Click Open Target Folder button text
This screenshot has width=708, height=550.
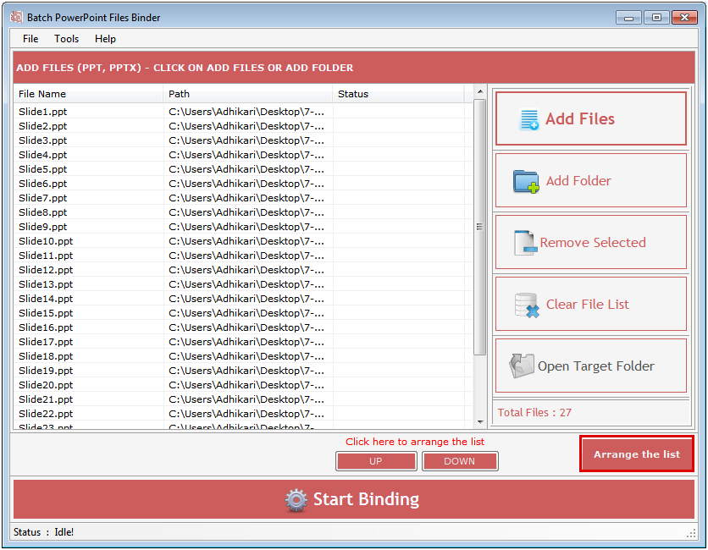(x=596, y=366)
